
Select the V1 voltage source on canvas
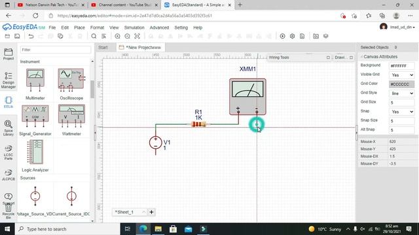click(156, 142)
